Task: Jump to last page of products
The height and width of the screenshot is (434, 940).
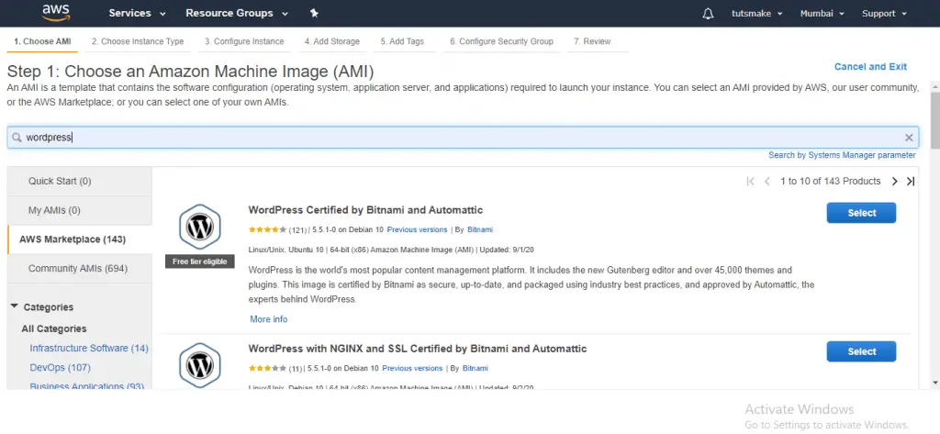Action: pos(911,181)
